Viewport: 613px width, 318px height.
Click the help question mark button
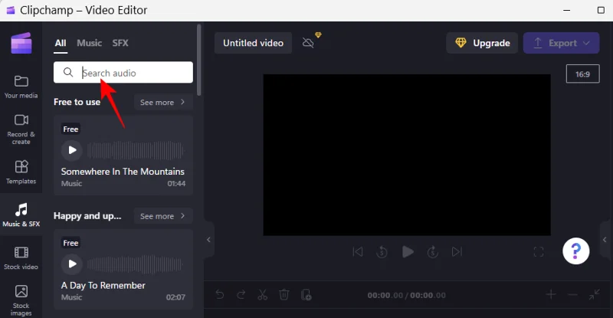tap(576, 251)
